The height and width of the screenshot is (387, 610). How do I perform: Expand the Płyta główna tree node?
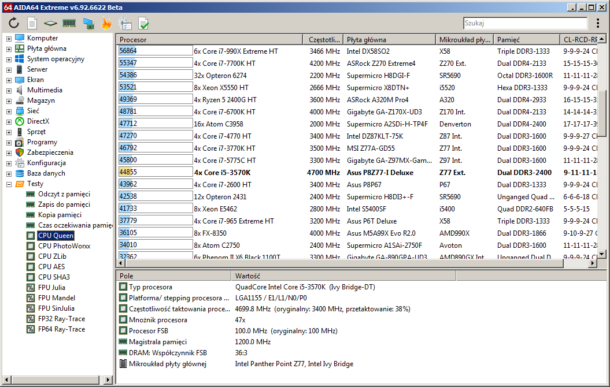tap(9, 49)
